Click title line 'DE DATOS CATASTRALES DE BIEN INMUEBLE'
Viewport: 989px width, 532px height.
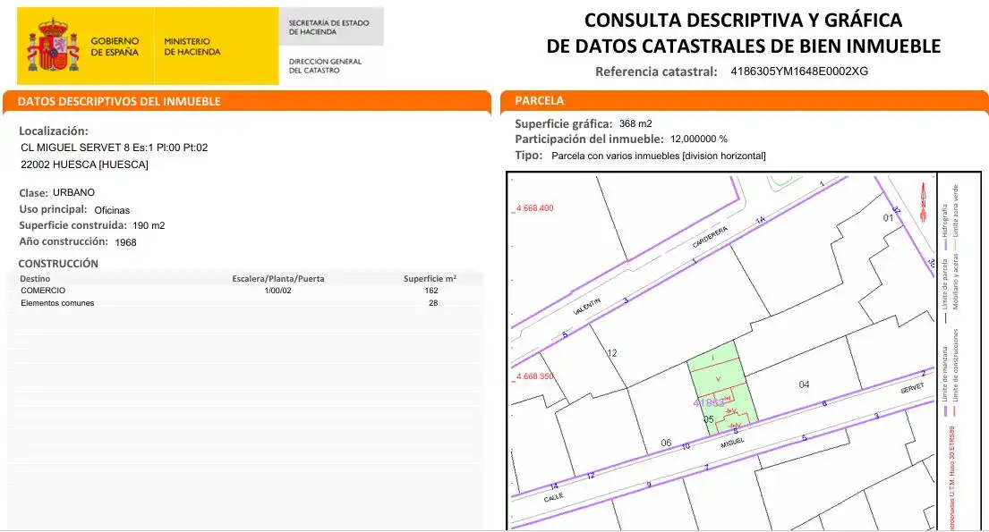click(x=743, y=46)
